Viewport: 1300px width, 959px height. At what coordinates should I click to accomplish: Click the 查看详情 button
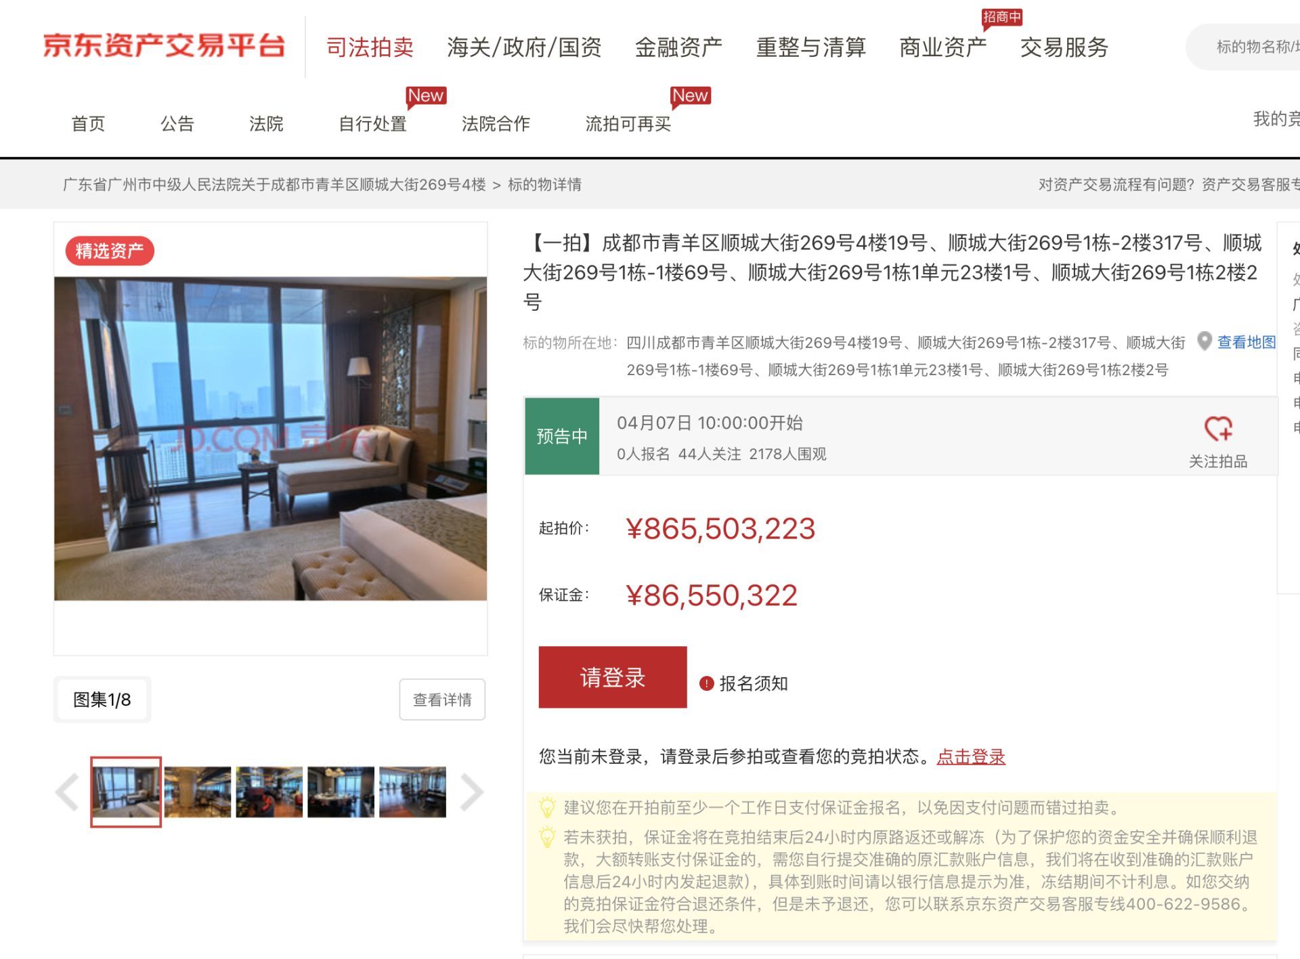click(442, 700)
